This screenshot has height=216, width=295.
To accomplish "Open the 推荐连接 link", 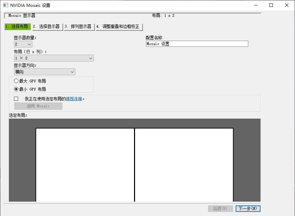I will [74, 99].
